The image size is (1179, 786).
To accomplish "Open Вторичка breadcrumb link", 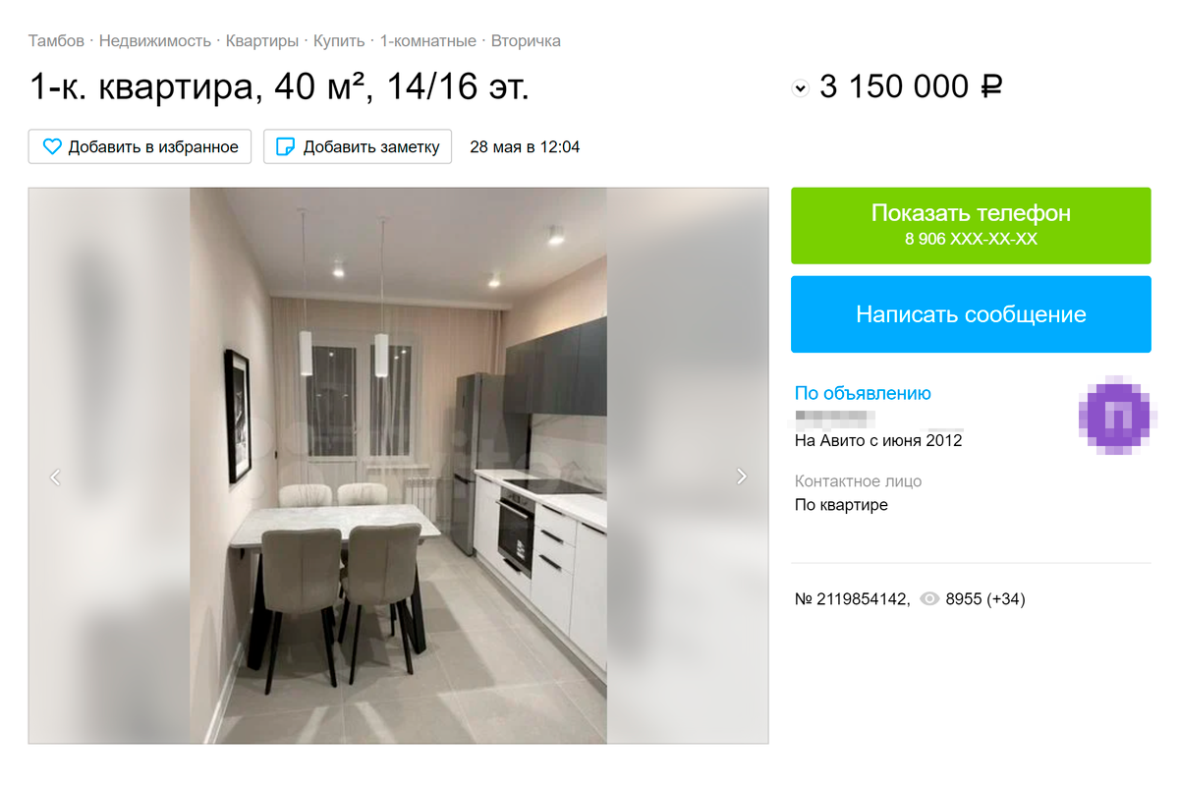I will [526, 41].
